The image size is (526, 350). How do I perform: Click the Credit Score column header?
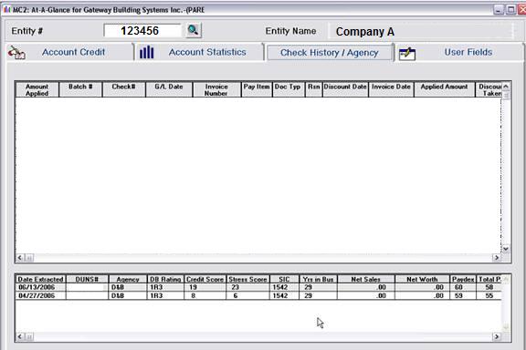(205, 279)
